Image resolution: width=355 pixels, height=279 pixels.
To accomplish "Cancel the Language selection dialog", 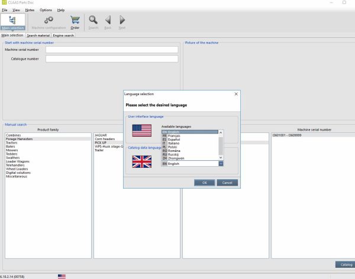I will 227,183.
